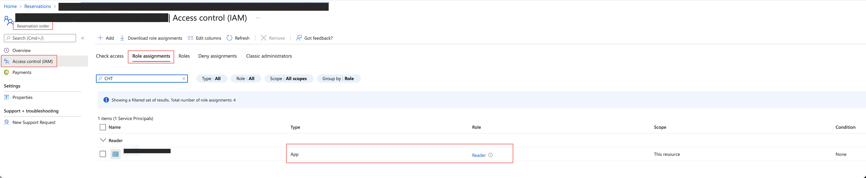Check the Reader app row checkbox
Image resolution: width=866 pixels, height=178 pixels.
[103, 154]
